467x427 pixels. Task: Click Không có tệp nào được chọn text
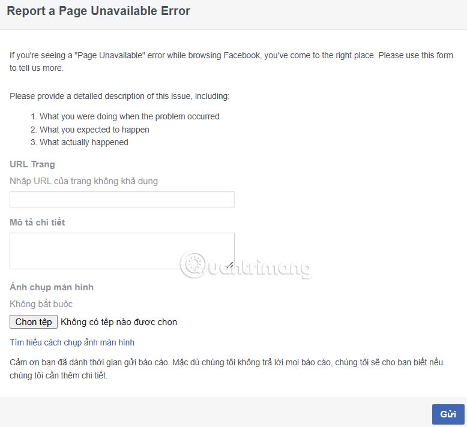tap(119, 322)
